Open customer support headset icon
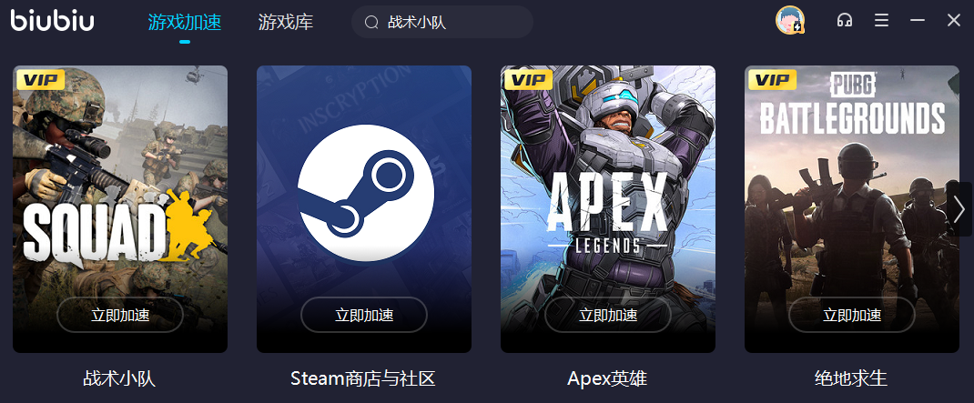The image size is (974, 403). pos(844,21)
